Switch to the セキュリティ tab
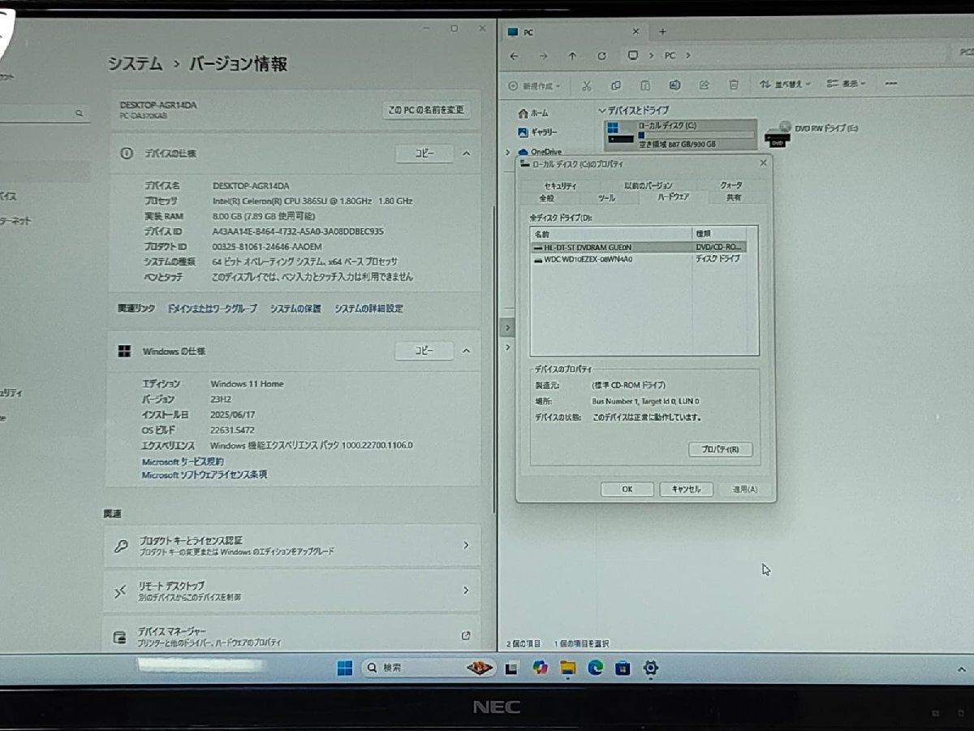Screen dimensions: 974x731 560,186
